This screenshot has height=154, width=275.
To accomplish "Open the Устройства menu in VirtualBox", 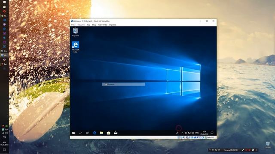I will tap(102, 25).
